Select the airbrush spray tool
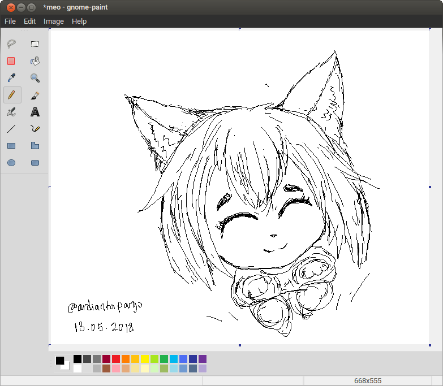Viewport: 443px width, 386px height. click(x=11, y=112)
